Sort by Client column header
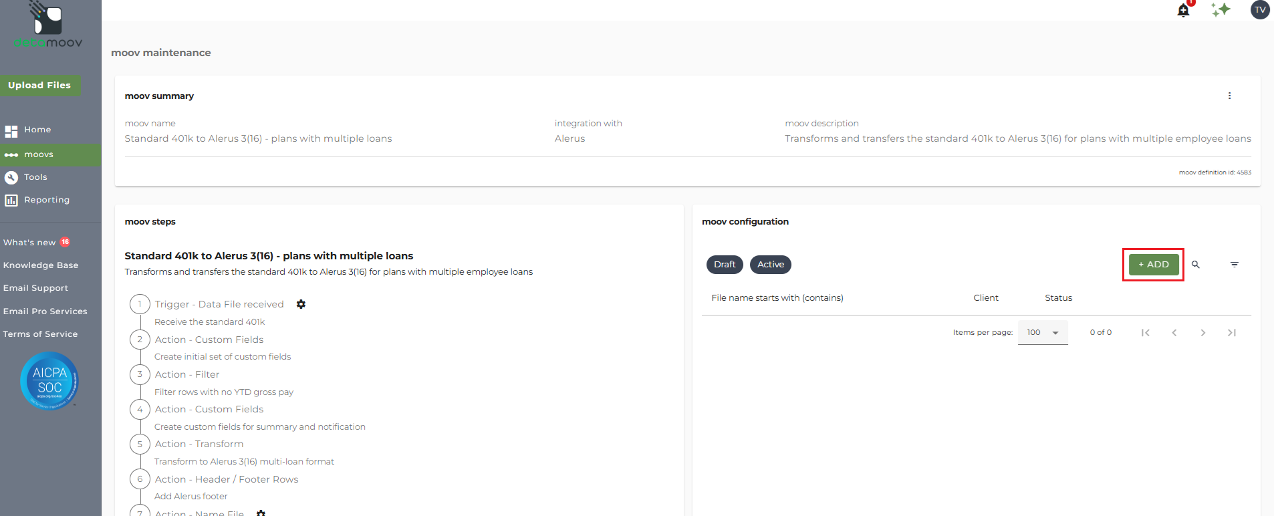Image resolution: width=1274 pixels, height=516 pixels. tap(986, 298)
